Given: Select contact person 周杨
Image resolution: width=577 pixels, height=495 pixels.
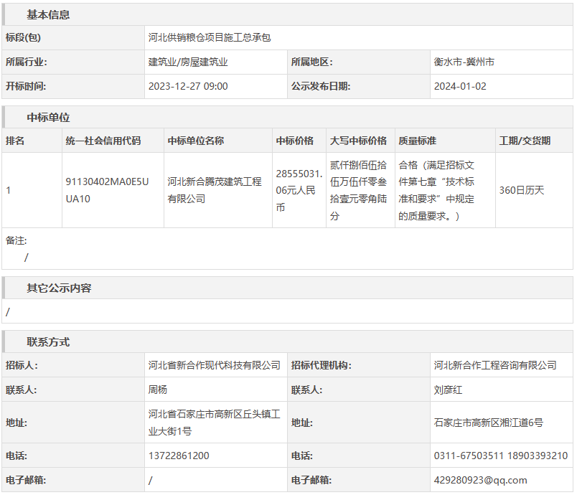Looking at the screenshot, I should [157, 390].
